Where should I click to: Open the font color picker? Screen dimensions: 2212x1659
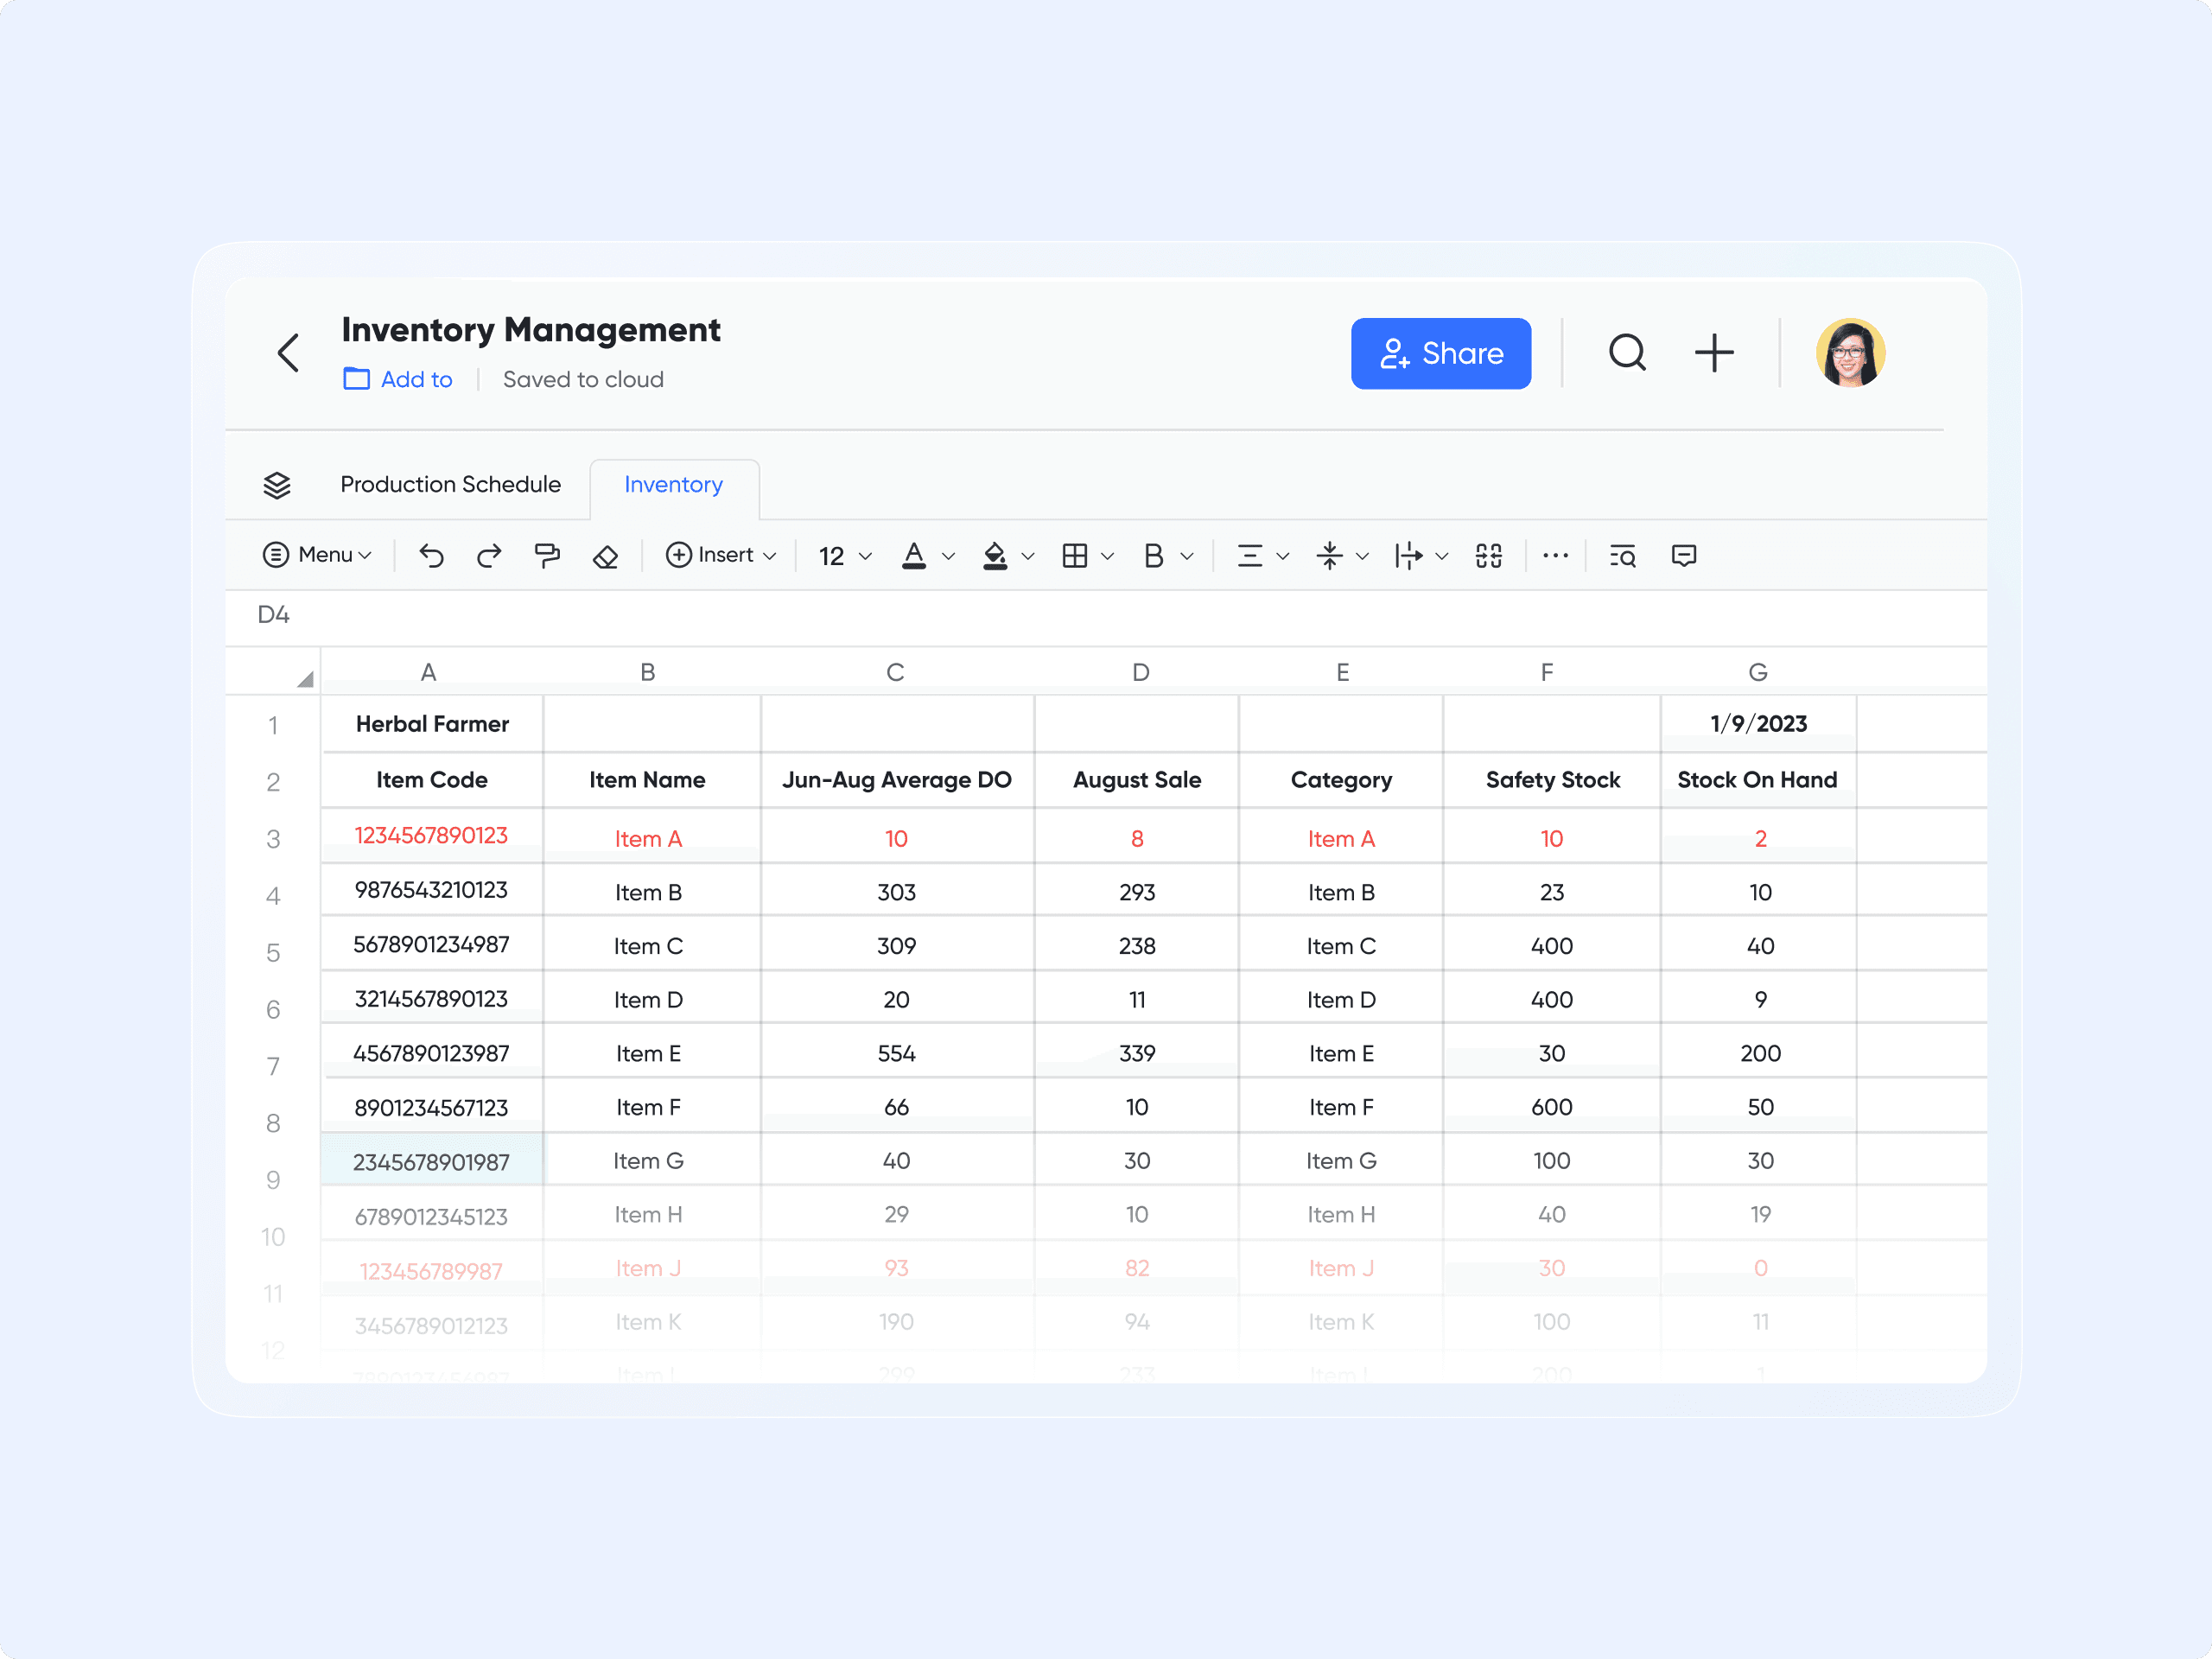[915, 556]
